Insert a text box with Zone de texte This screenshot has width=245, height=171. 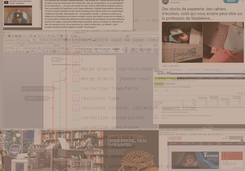tap(134, 49)
